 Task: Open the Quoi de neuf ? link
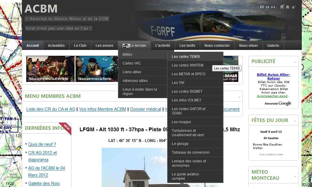pos(42,144)
